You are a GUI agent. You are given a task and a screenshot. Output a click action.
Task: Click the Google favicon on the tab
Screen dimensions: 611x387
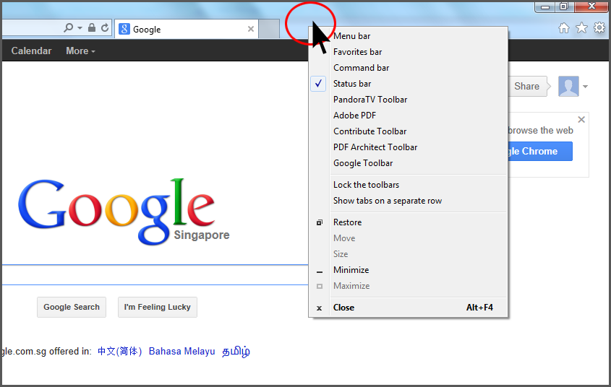point(124,29)
